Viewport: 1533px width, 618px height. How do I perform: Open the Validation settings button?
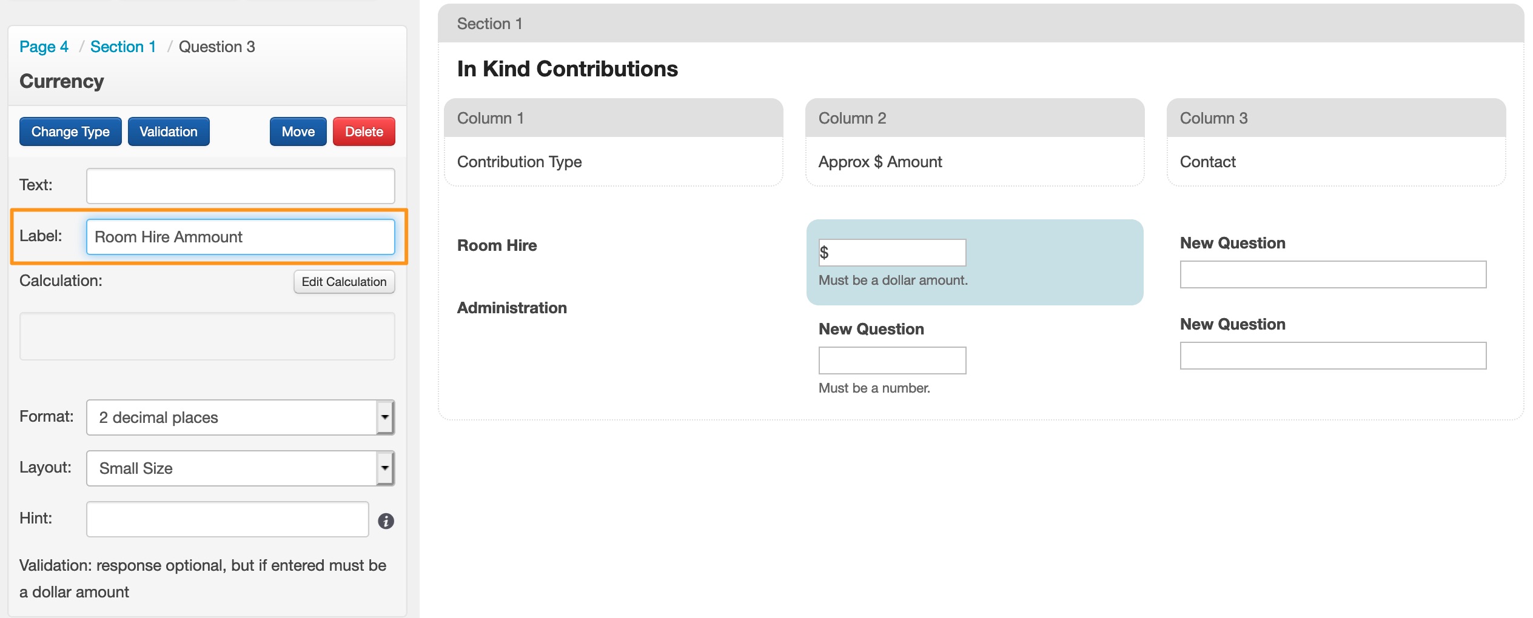tap(169, 131)
